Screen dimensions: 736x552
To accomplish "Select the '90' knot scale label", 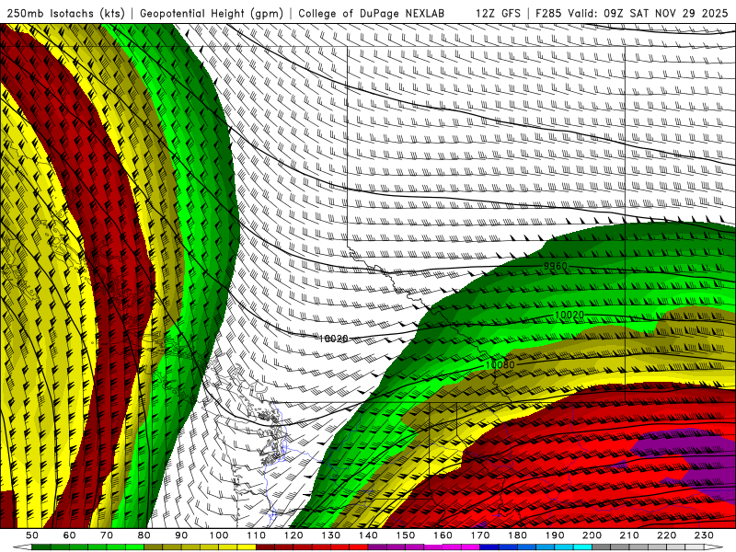I will (x=181, y=535).
